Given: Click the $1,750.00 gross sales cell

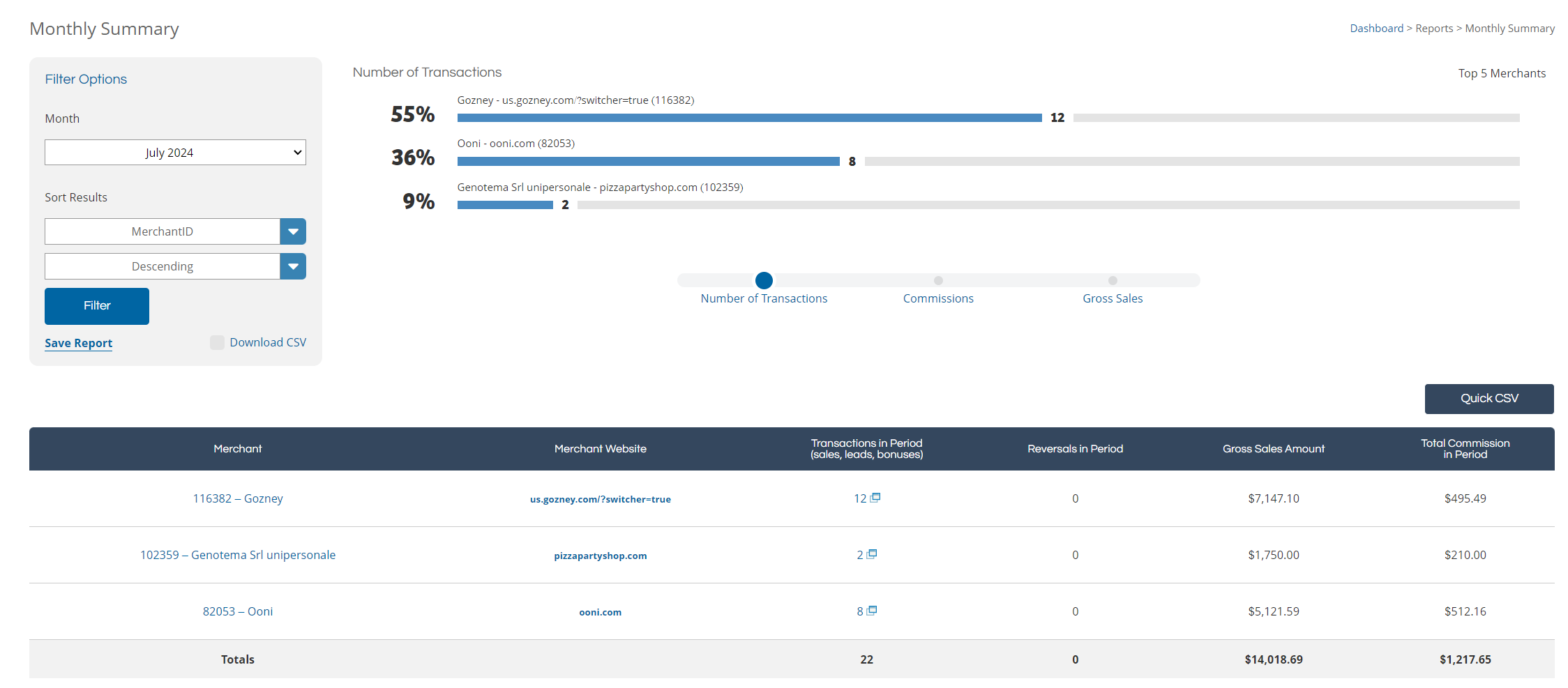Looking at the screenshot, I should [1274, 555].
